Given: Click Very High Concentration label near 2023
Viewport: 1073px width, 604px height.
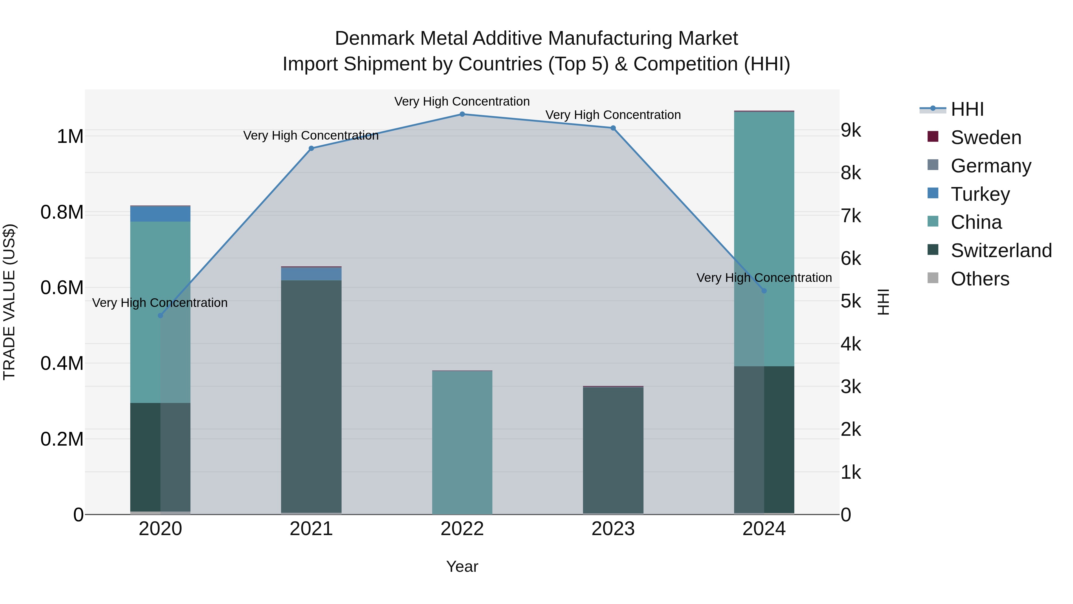Looking at the screenshot, I should (613, 115).
